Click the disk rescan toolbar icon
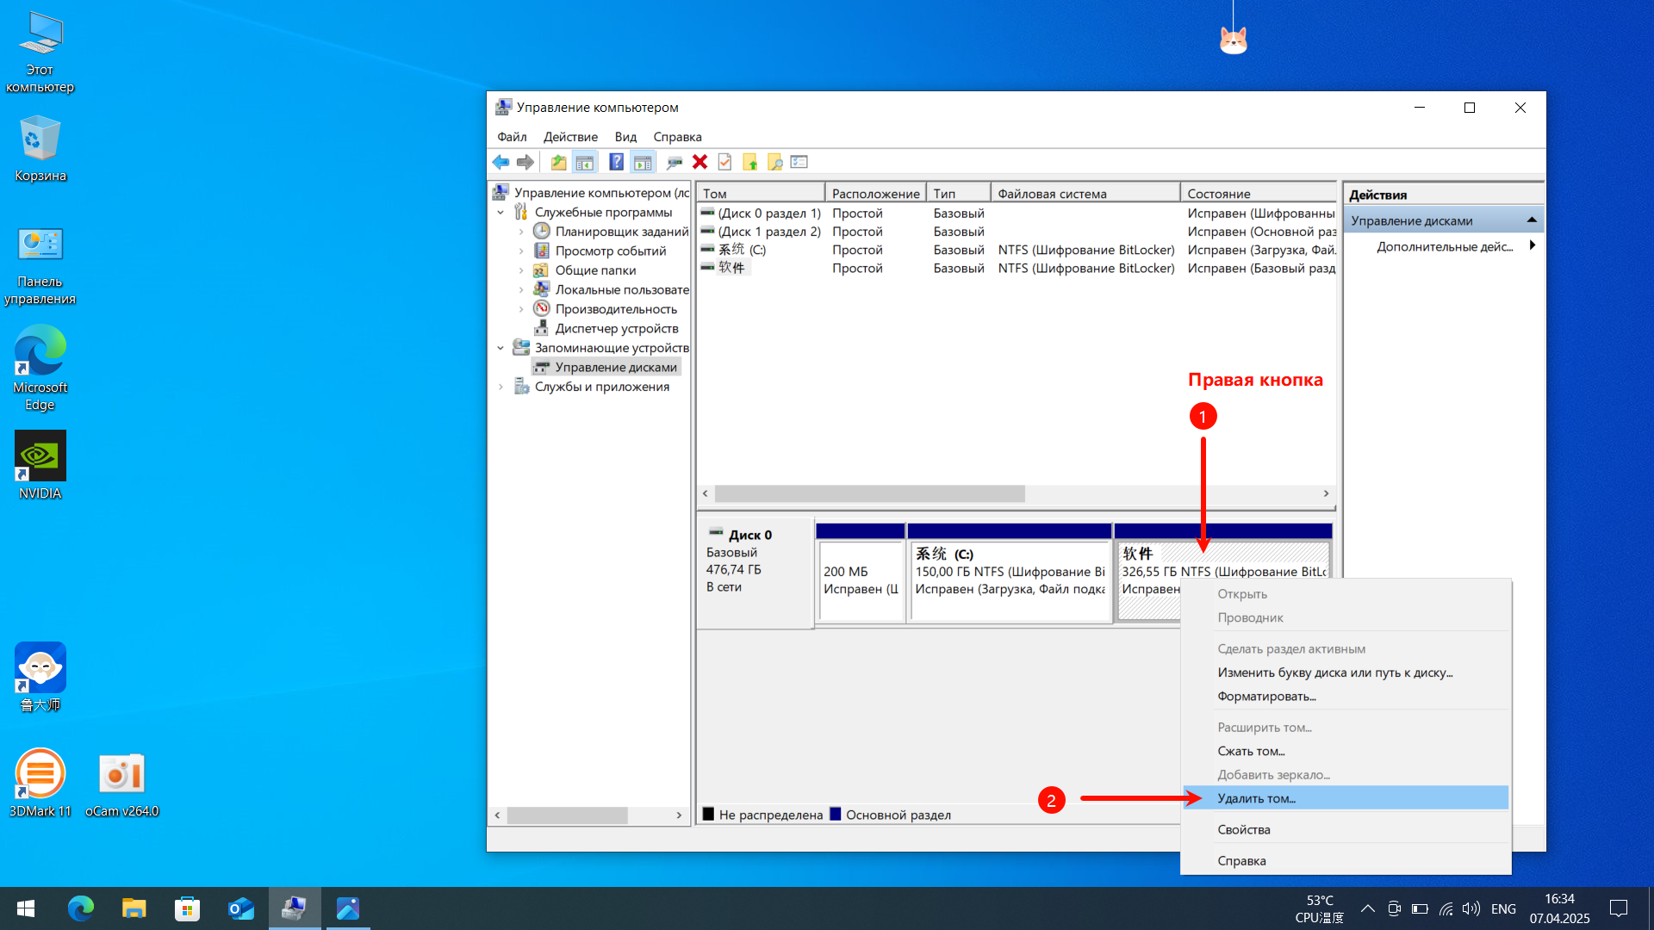The height and width of the screenshot is (930, 1654). [675, 162]
